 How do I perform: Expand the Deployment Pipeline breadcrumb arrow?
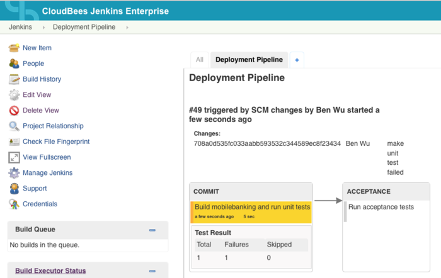point(127,27)
